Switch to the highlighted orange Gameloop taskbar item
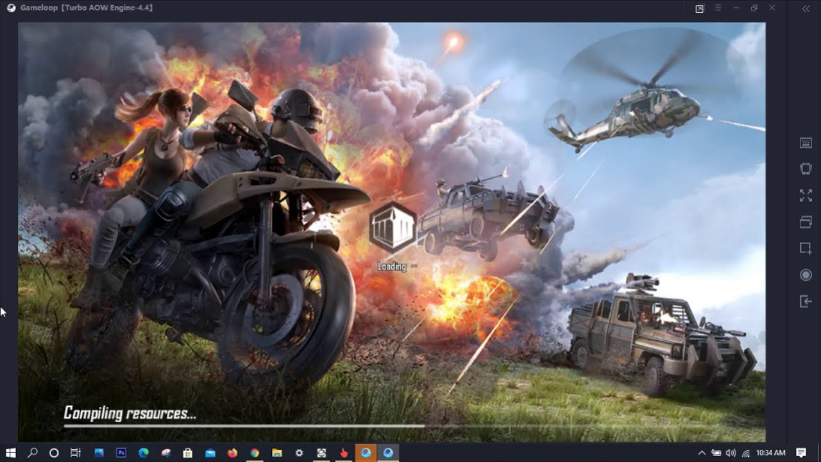Image resolution: width=821 pixels, height=462 pixels. (x=366, y=452)
